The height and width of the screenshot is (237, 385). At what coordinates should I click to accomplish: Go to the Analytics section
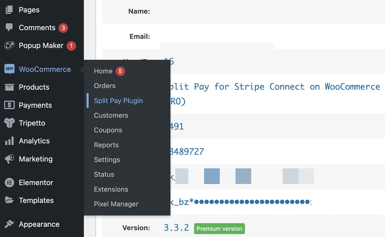tap(34, 141)
